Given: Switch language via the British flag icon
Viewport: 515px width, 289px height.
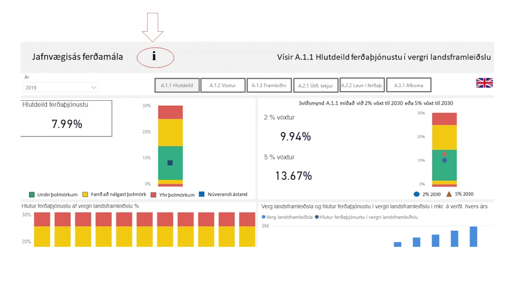Looking at the screenshot, I should point(484,83).
